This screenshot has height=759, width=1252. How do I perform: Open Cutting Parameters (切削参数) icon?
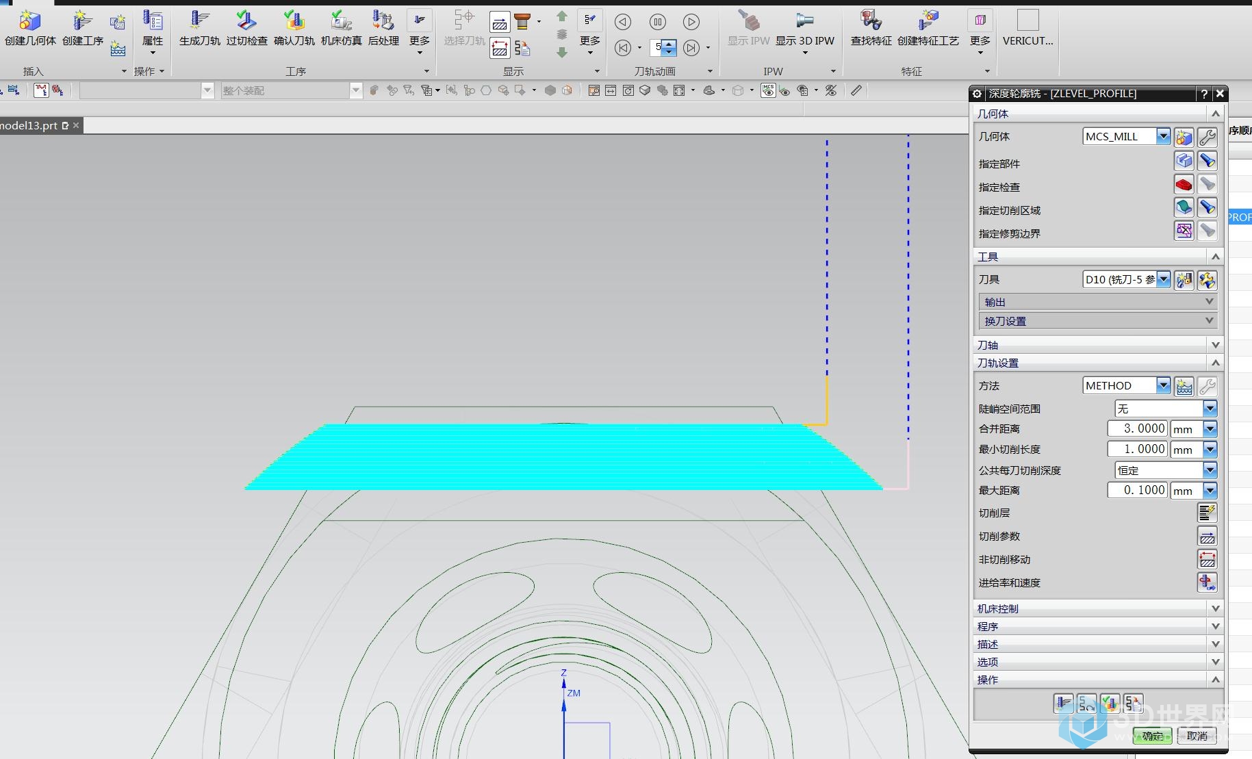coord(1207,536)
